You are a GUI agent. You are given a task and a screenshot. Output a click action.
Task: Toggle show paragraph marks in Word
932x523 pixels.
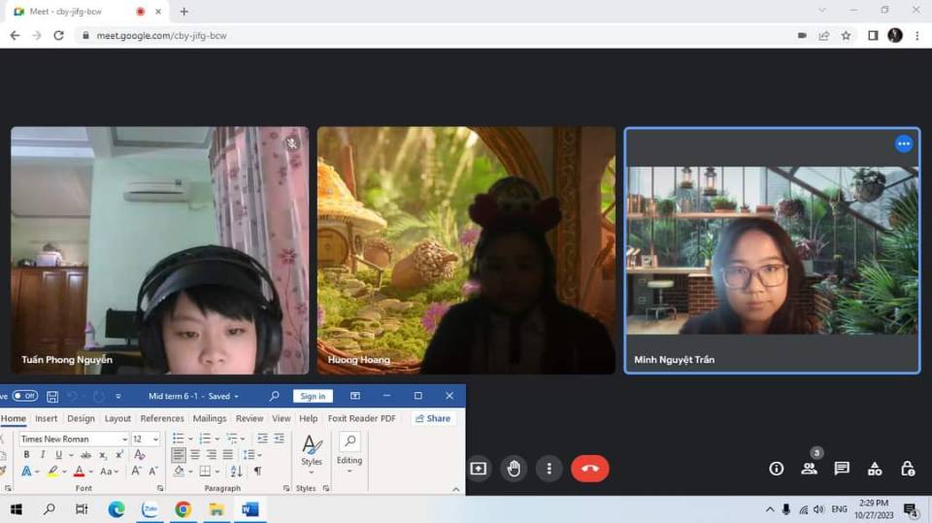click(257, 472)
